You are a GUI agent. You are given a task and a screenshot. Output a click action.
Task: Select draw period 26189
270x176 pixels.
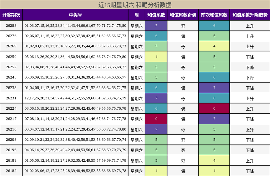pos(11,160)
